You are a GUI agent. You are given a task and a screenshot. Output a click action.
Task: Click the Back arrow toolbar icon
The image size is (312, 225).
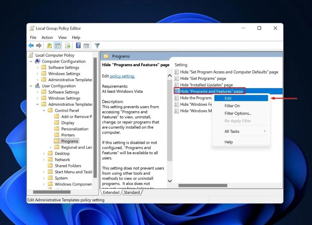click(x=31, y=46)
